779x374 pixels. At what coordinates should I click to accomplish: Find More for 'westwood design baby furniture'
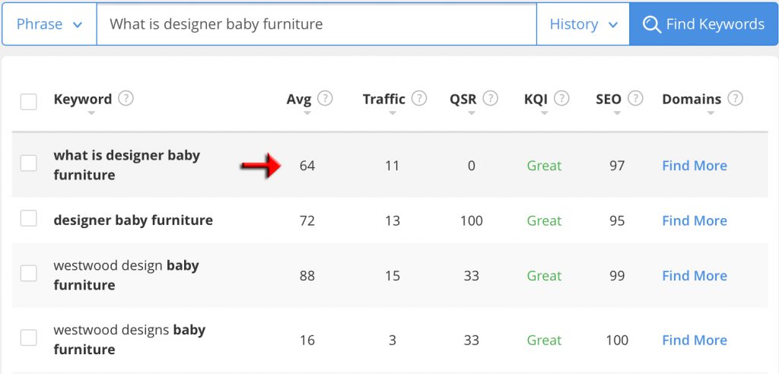click(x=695, y=276)
